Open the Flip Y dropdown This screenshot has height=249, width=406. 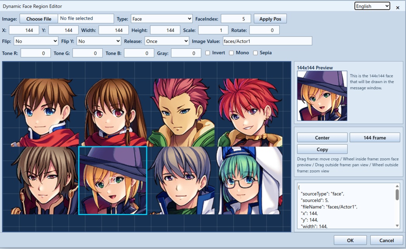click(99, 41)
